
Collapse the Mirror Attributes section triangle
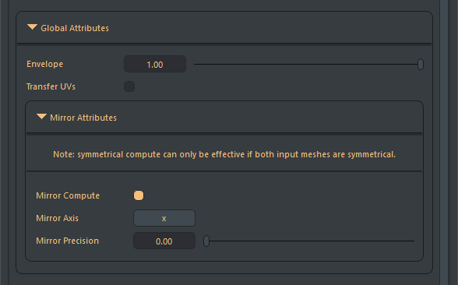pyautogui.click(x=41, y=117)
